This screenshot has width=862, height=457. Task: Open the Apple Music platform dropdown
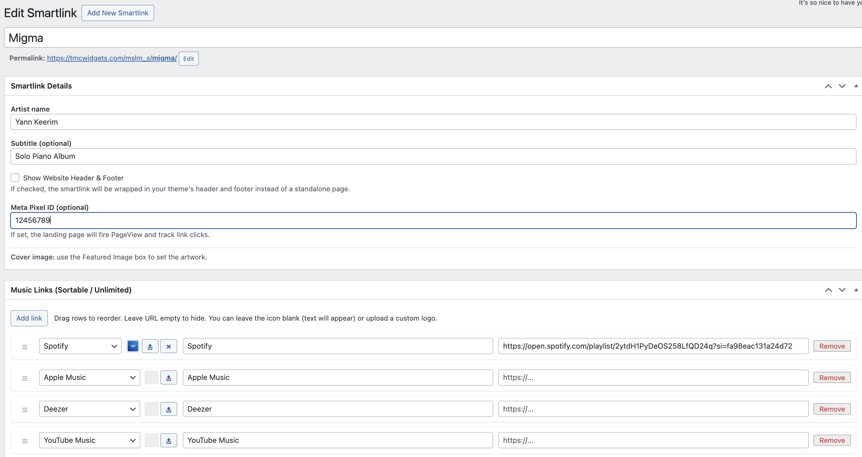[x=89, y=378]
